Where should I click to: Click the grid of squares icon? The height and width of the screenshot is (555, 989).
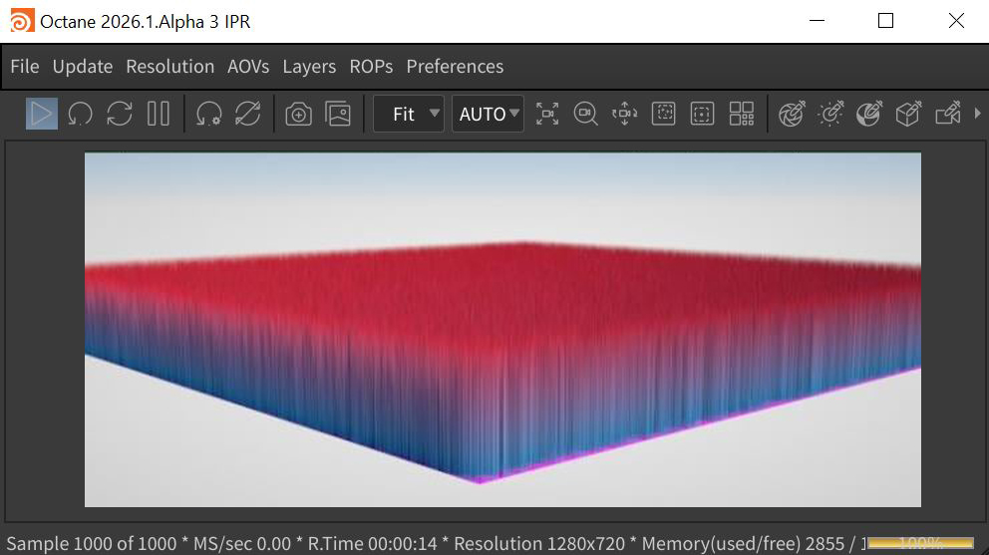741,114
